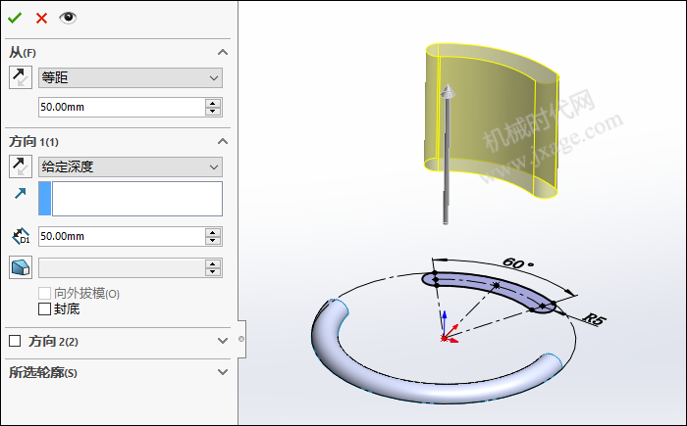This screenshot has width=687, height=426.
Task: Click the reverse direction icon under 从(F)
Action: pos(21,77)
